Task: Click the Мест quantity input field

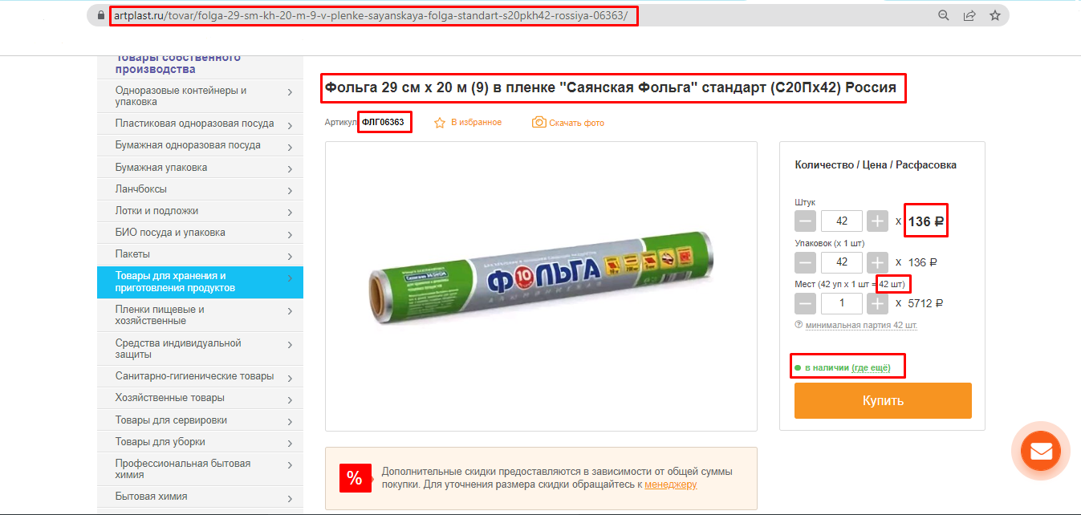Action: pos(842,303)
